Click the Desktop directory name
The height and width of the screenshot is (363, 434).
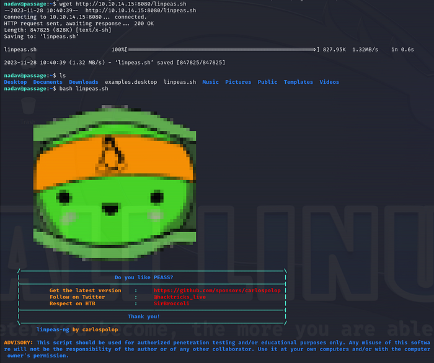click(15, 82)
